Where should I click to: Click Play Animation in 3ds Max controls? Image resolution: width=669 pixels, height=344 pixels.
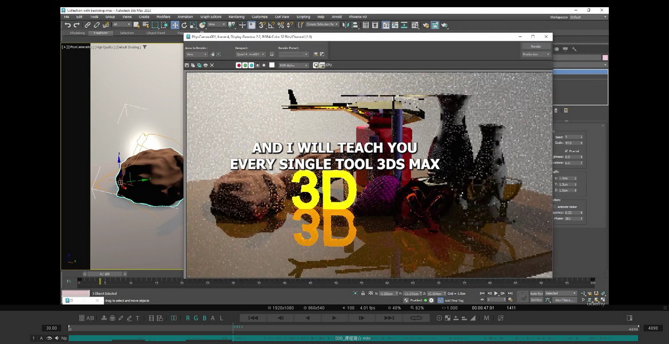496,293
